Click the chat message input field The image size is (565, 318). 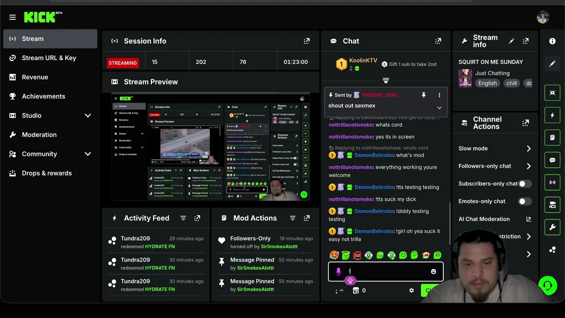click(x=386, y=272)
